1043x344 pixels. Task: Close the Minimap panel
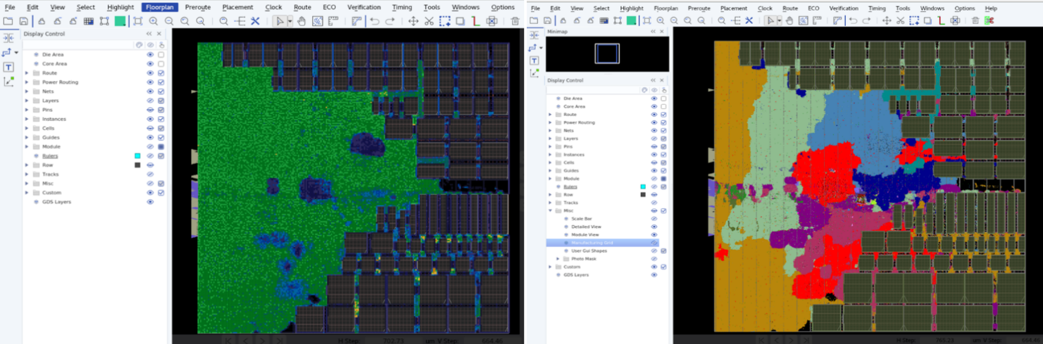(x=661, y=32)
